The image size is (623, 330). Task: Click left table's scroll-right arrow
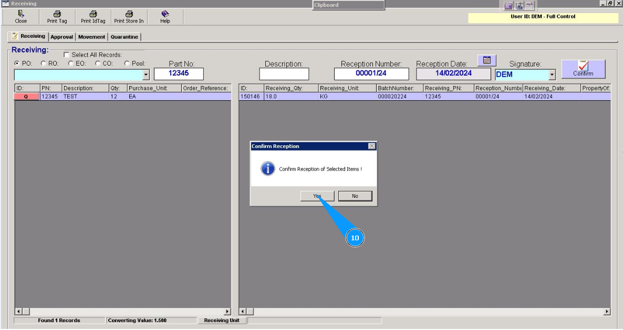tap(227, 312)
